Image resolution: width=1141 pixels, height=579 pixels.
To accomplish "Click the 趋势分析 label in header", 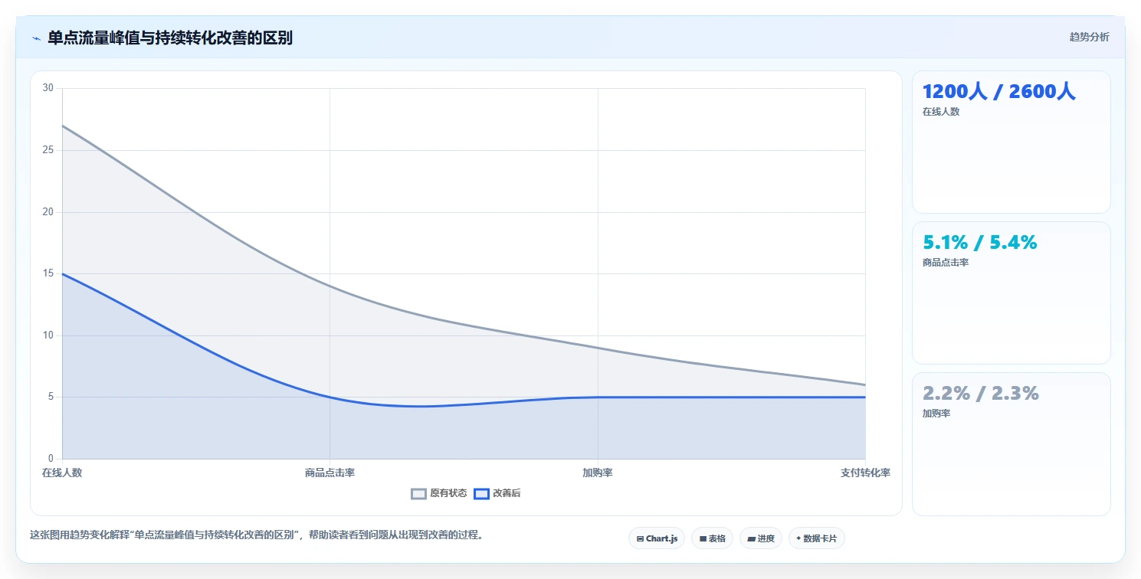I will [1089, 37].
